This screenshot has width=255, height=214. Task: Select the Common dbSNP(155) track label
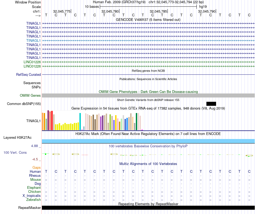[24, 104]
